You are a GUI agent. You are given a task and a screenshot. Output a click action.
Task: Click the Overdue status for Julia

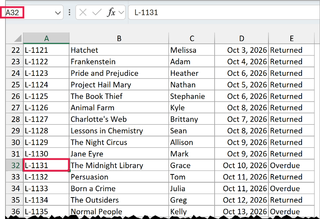[x=292, y=188]
